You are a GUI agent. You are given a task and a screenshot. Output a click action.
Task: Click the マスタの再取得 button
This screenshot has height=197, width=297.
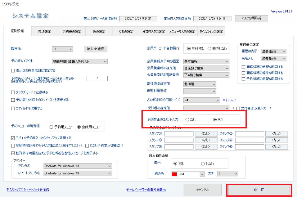[251, 18]
